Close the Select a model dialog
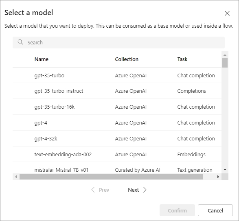 point(227,13)
